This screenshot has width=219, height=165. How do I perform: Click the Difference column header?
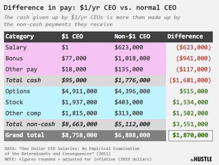coord(185,36)
